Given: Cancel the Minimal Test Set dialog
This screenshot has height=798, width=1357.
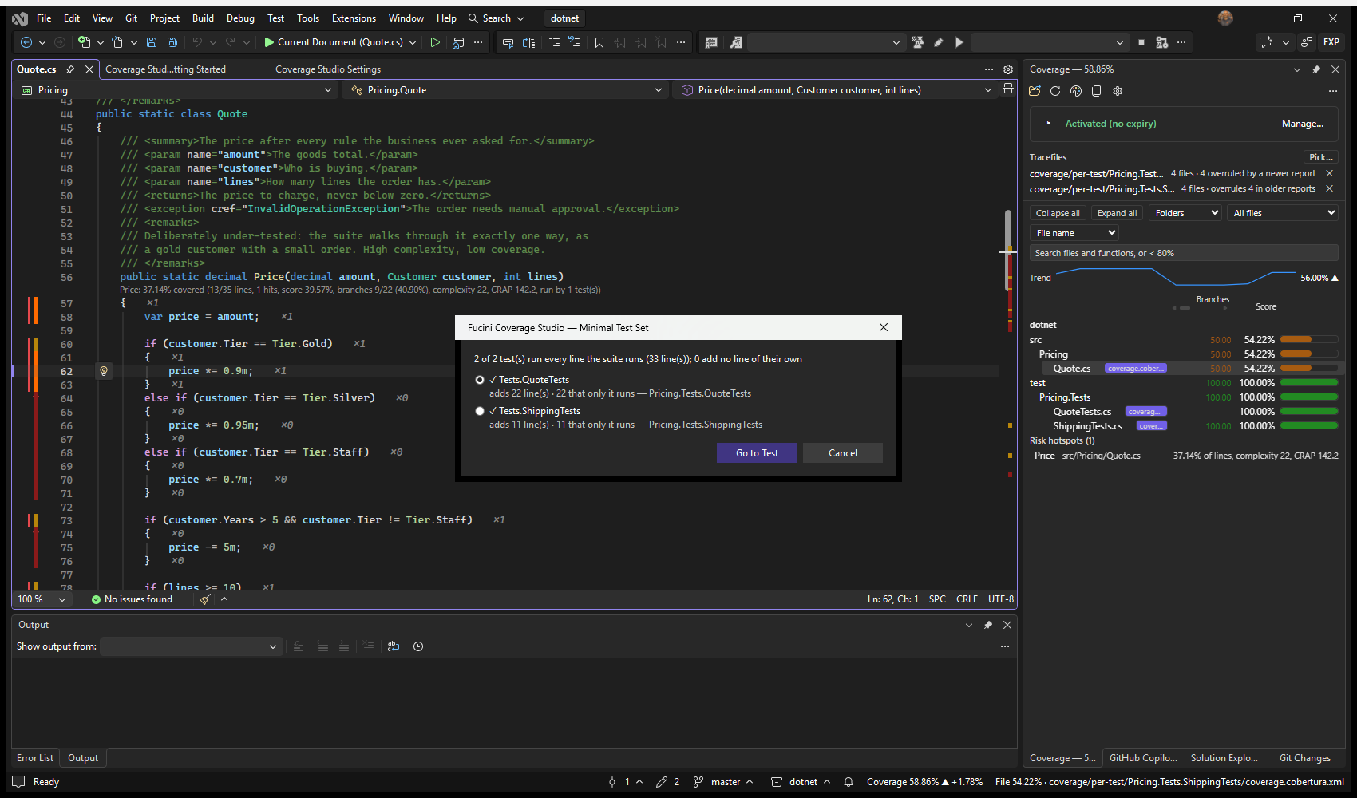Looking at the screenshot, I should (x=843, y=453).
